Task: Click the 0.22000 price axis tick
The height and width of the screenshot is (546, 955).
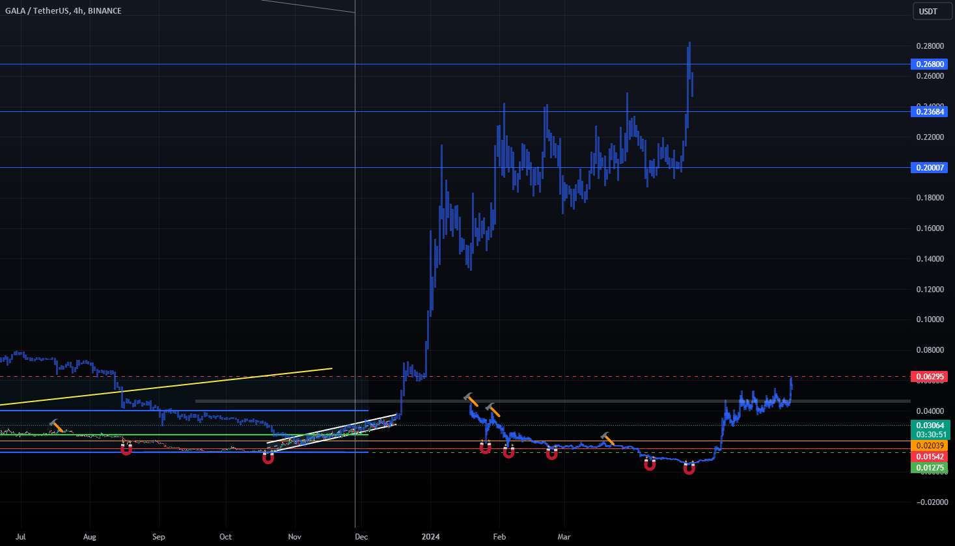Action: click(x=930, y=137)
